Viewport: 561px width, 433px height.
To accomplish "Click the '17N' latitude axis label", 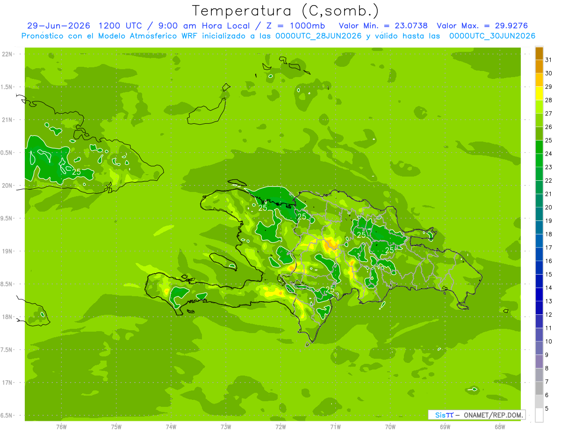I will coord(8,383).
